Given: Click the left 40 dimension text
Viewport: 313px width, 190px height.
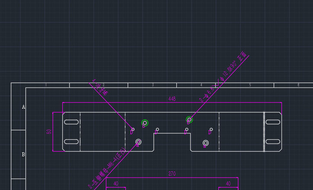Looking at the screenshot, I should tap(115, 184).
